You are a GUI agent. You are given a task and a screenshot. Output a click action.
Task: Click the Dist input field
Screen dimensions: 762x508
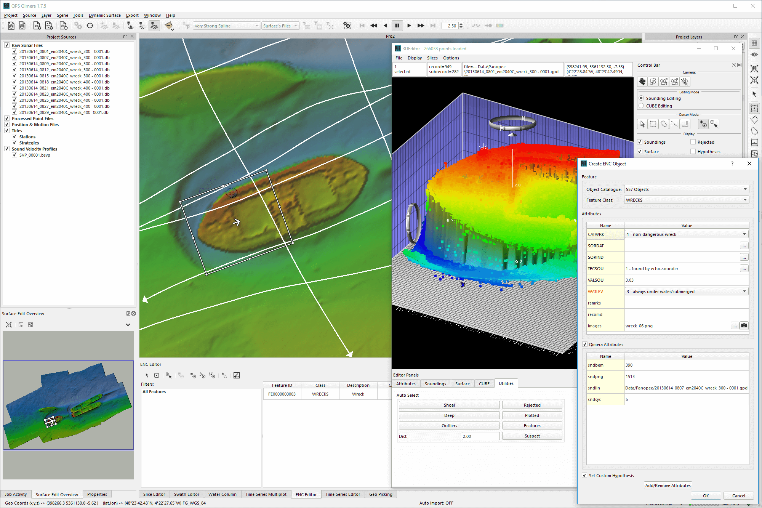[480, 436]
